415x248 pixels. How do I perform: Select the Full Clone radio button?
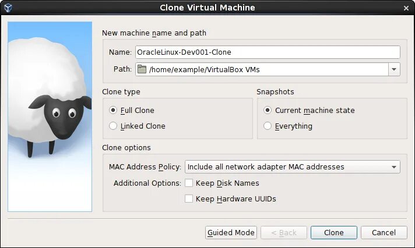point(113,110)
